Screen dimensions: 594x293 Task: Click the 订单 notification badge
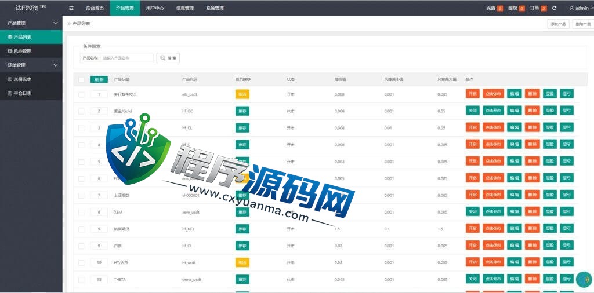coord(544,8)
